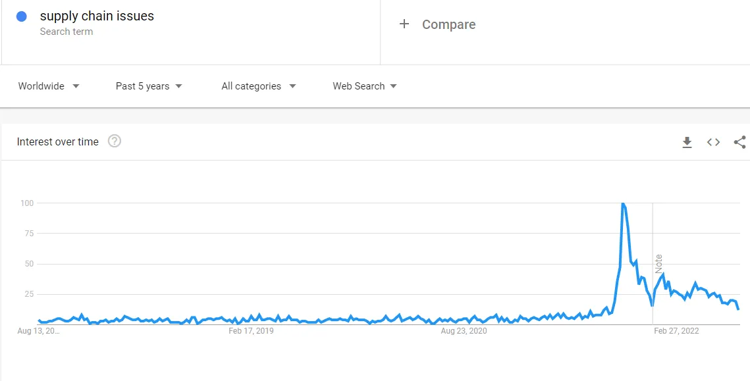Open the Worldwide region dropdown

pyautogui.click(x=49, y=86)
